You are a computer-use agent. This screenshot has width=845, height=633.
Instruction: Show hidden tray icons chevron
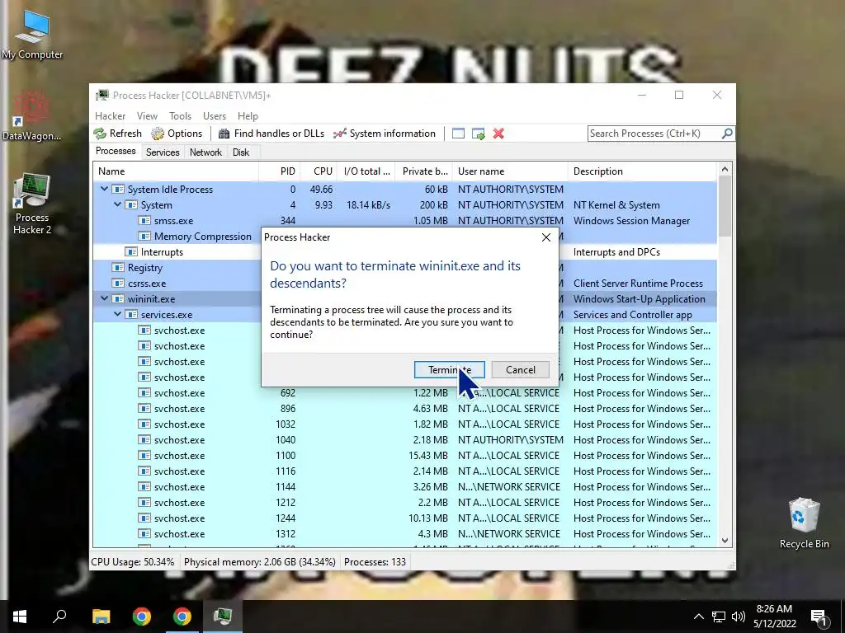(698, 617)
